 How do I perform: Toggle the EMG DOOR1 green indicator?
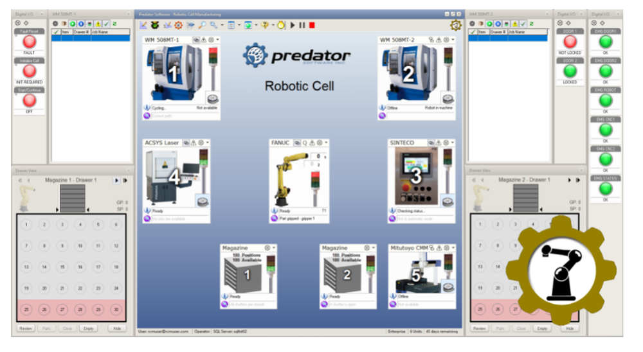pyautogui.click(x=606, y=42)
